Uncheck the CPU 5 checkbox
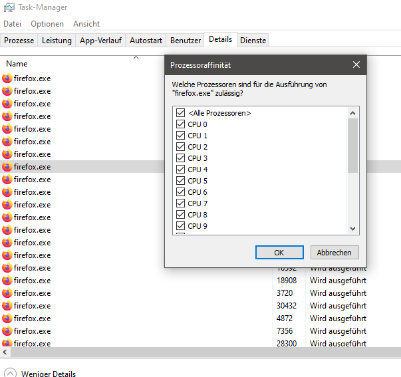This screenshot has width=401, height=377. (181, 181)
